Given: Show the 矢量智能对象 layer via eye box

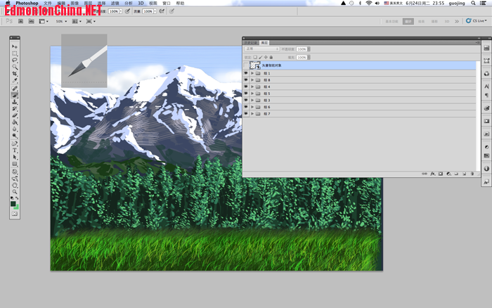Looking at the screenshot, I should tap(246, 65).
